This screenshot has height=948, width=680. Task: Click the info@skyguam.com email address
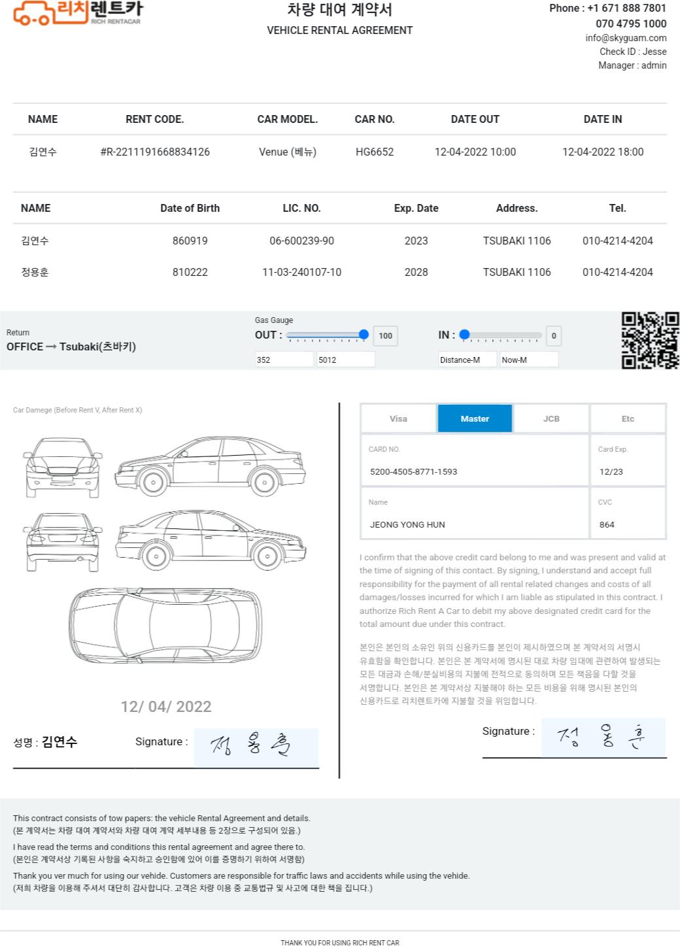pos(626,38)
